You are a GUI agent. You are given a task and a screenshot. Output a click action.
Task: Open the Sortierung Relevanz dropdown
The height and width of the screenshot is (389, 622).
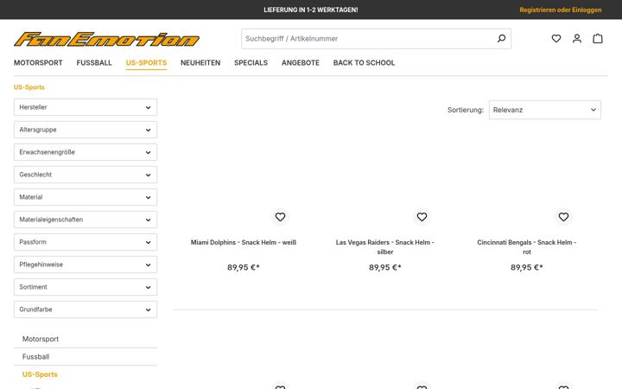pos(544,110)
